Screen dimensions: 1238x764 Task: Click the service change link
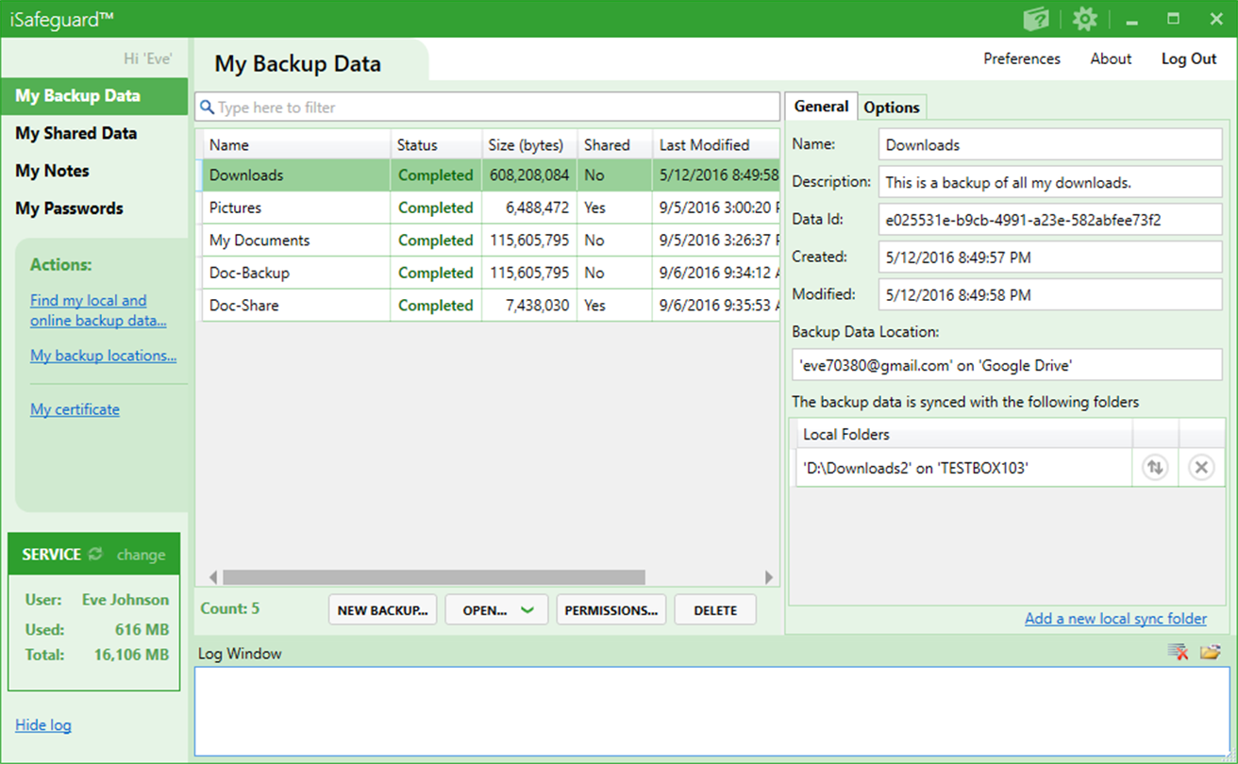pos(141,555)
